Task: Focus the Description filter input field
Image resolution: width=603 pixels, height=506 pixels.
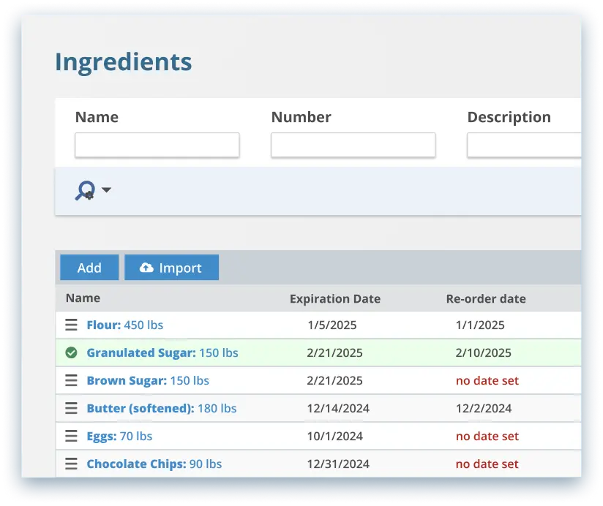Action: 524,146
